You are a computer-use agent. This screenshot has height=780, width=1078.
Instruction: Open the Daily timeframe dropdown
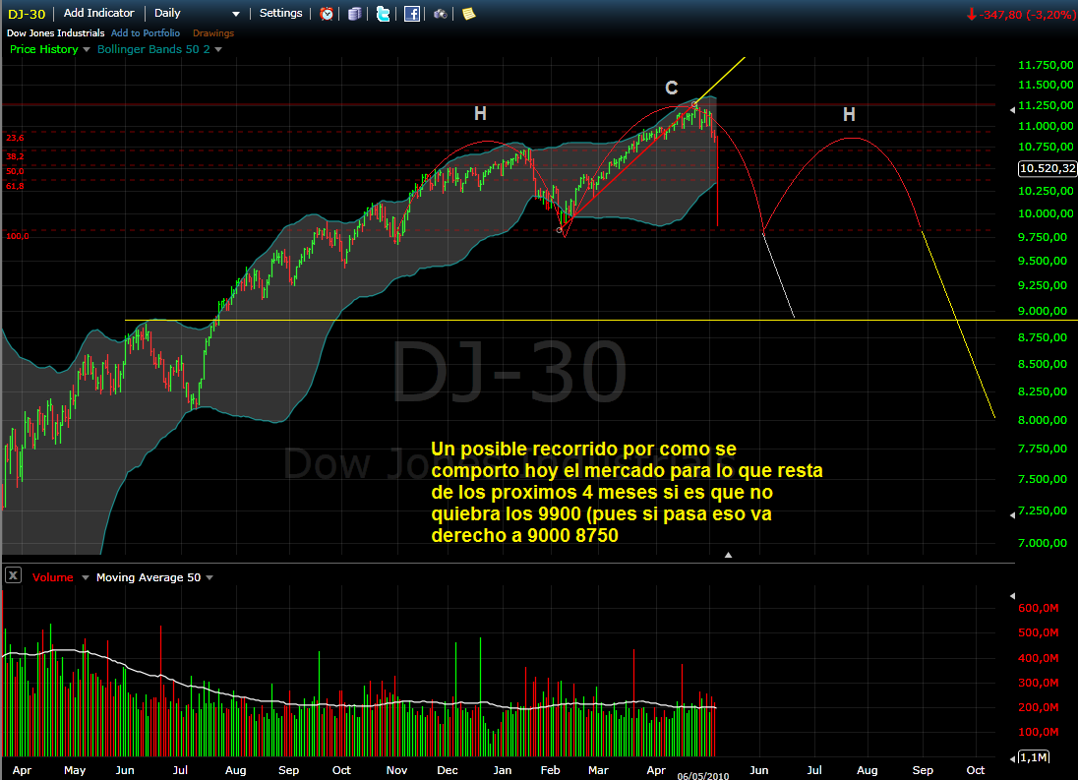pyautogui.click(x=197, y=13)
